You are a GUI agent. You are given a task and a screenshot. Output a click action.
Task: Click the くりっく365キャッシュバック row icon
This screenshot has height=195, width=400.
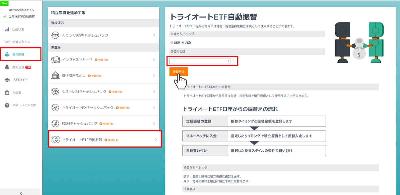click(x=55, y=35)
